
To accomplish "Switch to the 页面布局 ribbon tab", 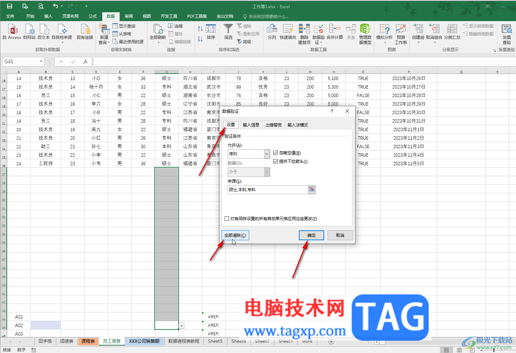I will coord(71,16).
